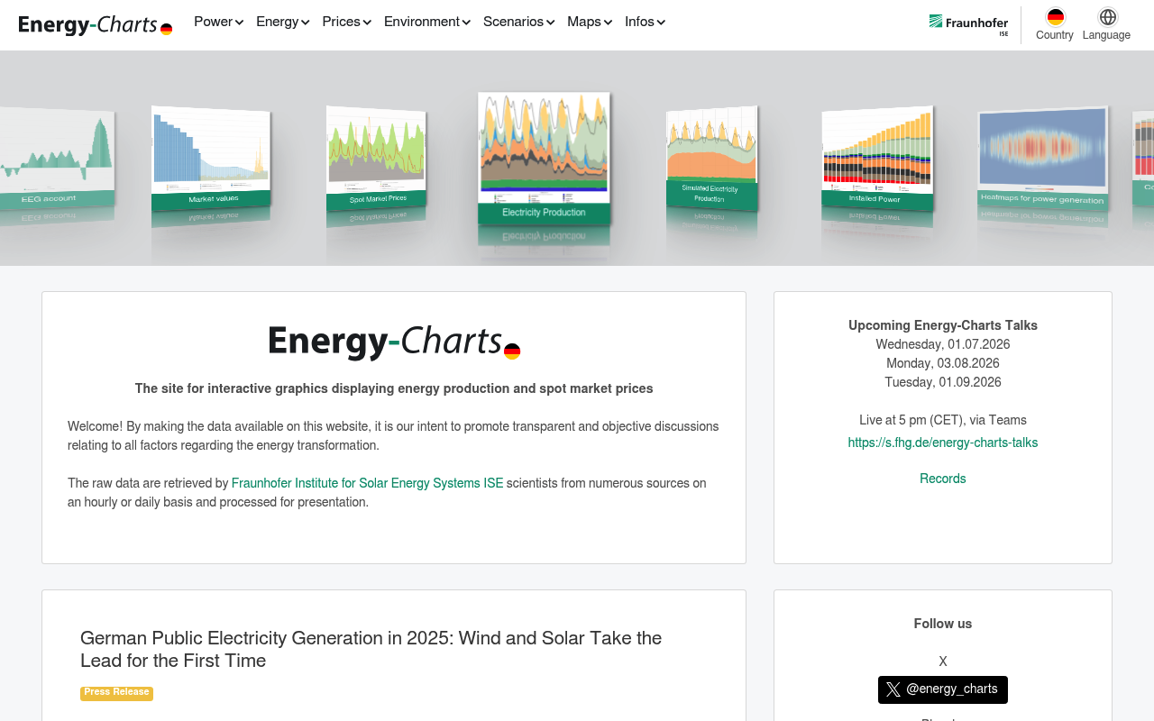Screen dimensions: 1154x721
Task: Click the 'Follow us' heading
Action: [943, 624]
